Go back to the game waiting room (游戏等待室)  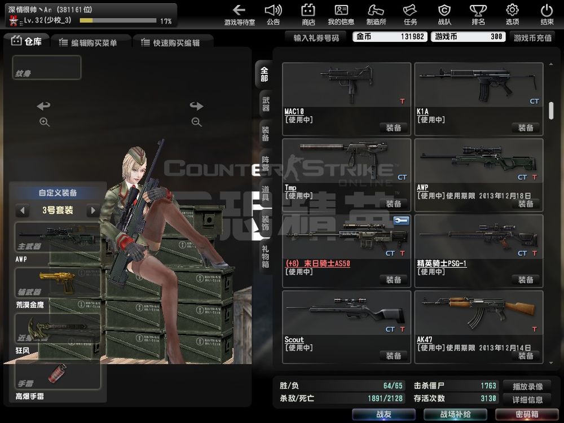(240, 15)
